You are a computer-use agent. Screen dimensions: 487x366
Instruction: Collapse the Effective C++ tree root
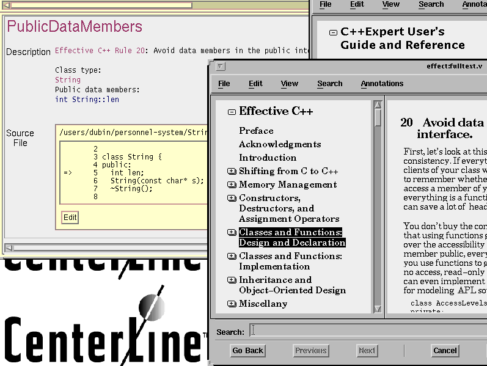pyautogui.click(x=232, y=112)
